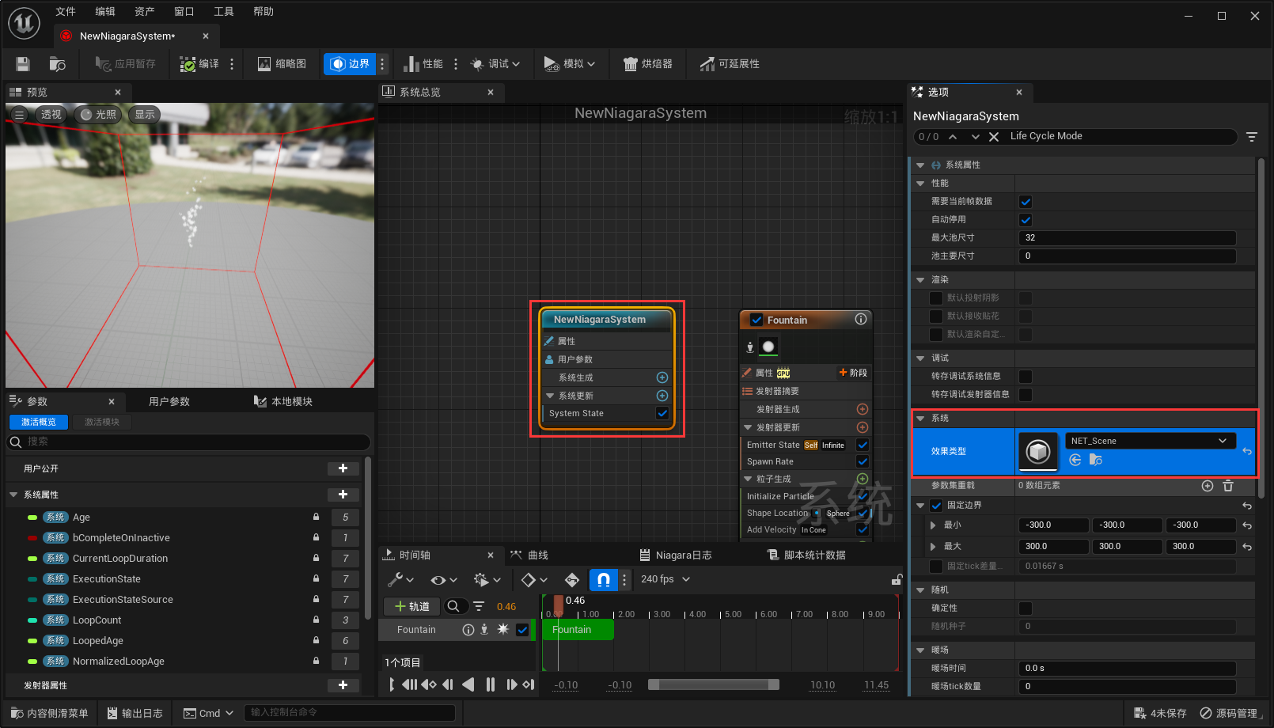
Task: Click the Fountain emitter info icon
Action: tap(861, 319)
